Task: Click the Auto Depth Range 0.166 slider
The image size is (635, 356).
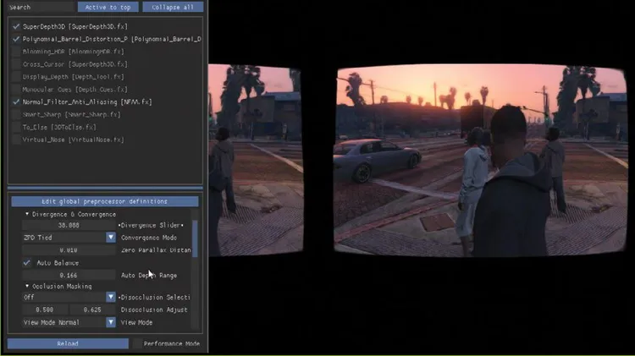Action: click(x=69, y=275)
